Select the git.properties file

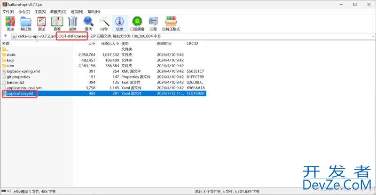tap(103, 77)
